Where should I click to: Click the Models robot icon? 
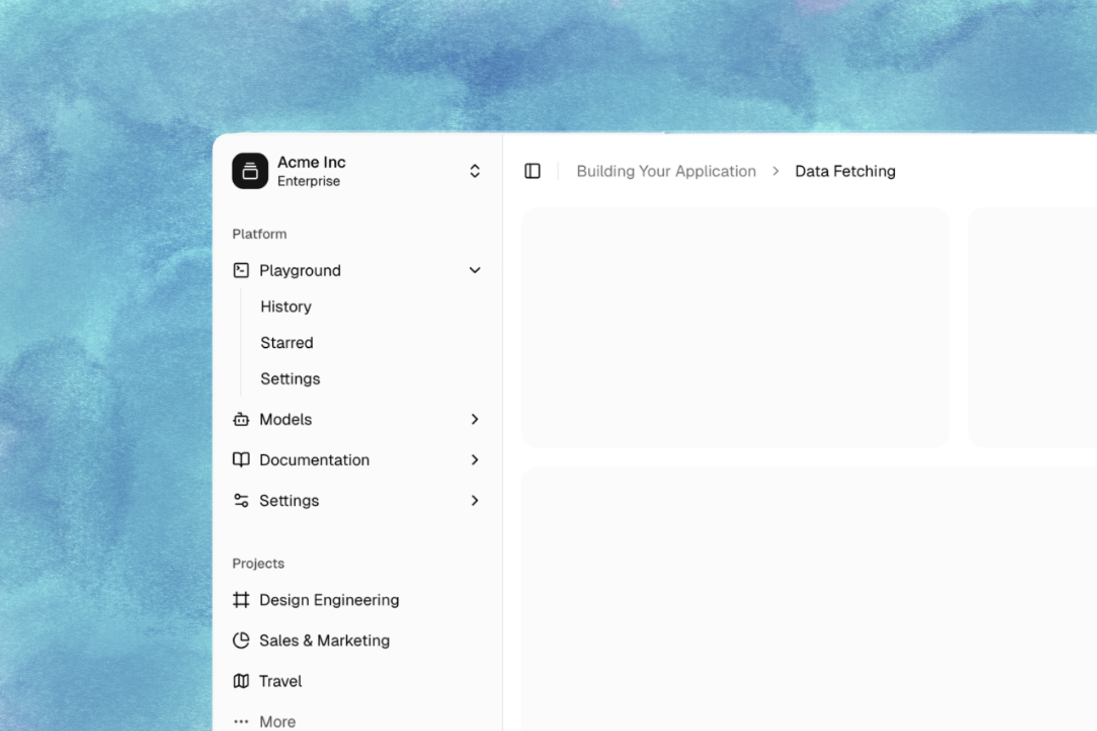coord(241,419)
